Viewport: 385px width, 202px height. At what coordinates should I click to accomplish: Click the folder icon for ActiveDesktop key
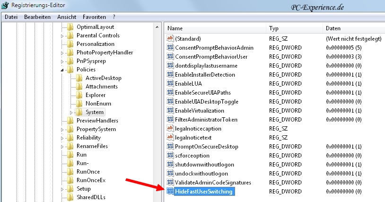(x=79, y=78)
